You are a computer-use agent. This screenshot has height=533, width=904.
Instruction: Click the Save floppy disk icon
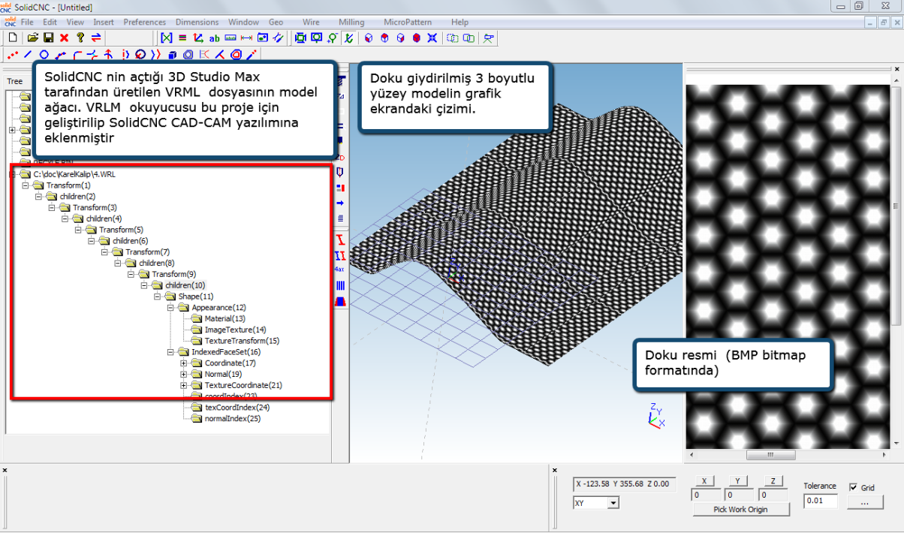coord(48,38)
